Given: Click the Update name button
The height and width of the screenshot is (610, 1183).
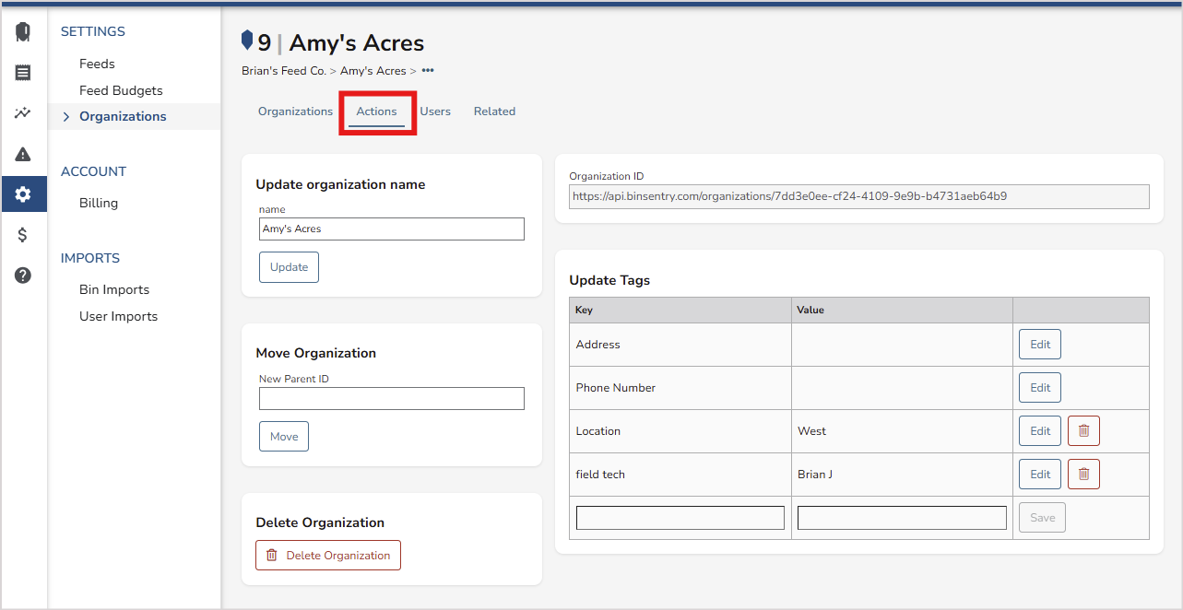Looking at the screenshot, I should [x=289, y=267].
